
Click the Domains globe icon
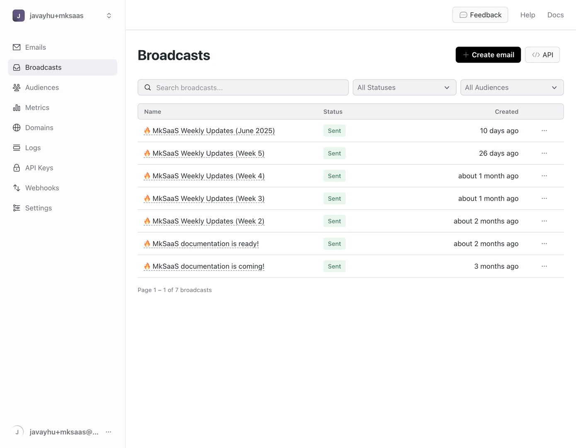pyautogui.click(x=17, y=127)
